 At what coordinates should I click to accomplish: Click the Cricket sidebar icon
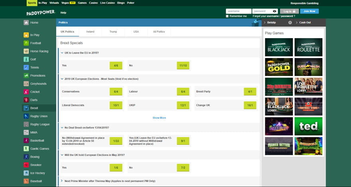(26, 92)
